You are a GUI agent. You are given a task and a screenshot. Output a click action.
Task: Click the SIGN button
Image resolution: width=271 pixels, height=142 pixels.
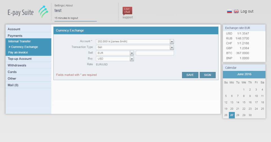coord(207,75)
